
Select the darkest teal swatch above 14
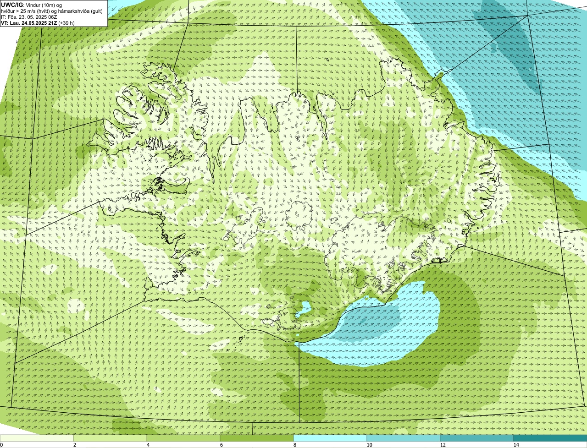pos(550,438)
